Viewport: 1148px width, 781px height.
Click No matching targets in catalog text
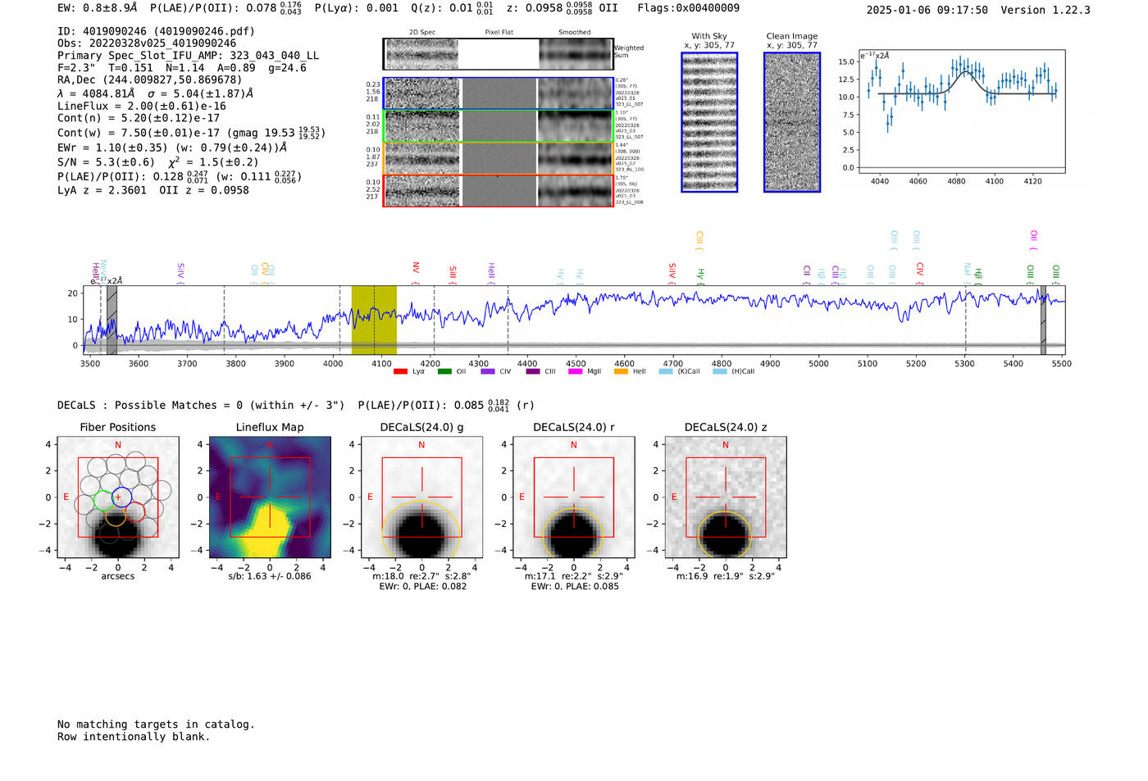[x=156, y=724]
